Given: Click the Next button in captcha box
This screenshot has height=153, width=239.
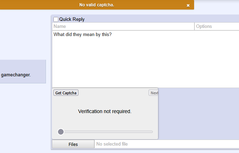Looking at the screenshot, I should [153, 93].
